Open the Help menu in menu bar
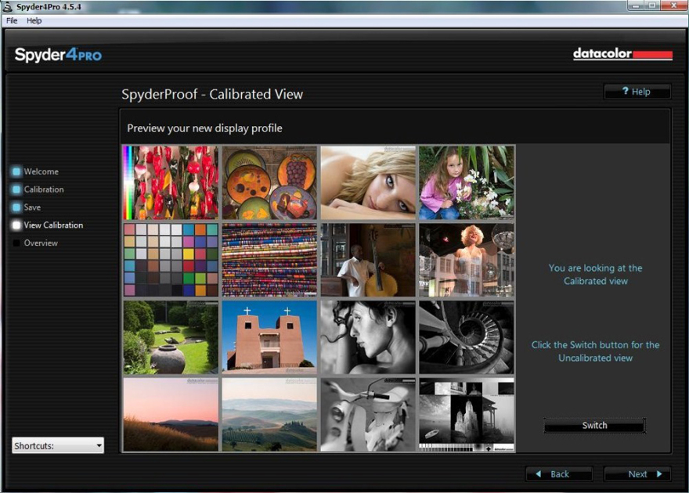689x493 pixels. tap(34, 20)
